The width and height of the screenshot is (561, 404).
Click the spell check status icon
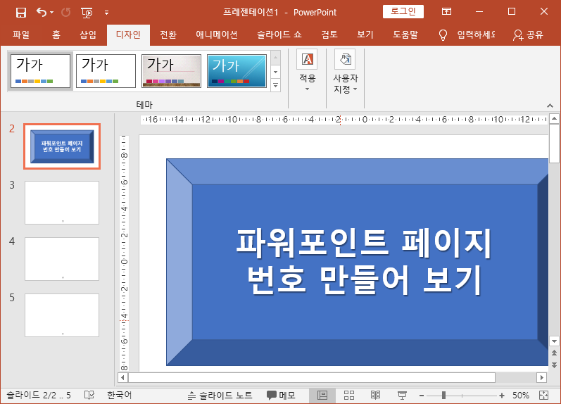pyautogui.click(x=89, y=396)
